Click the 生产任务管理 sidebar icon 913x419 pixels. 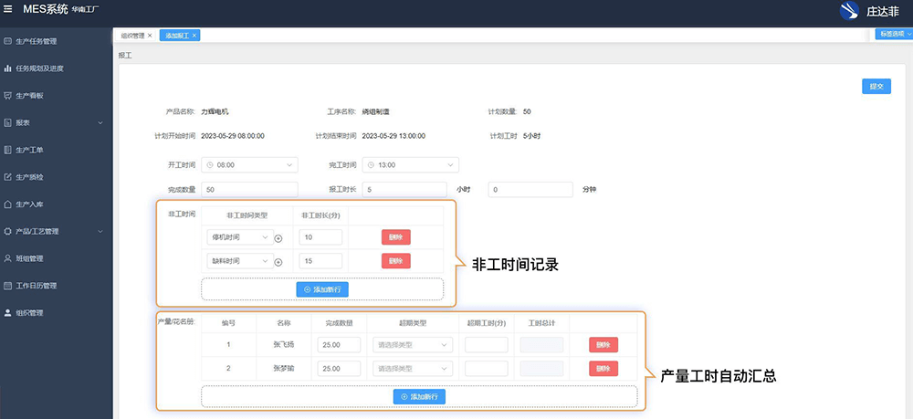(7, 41)
